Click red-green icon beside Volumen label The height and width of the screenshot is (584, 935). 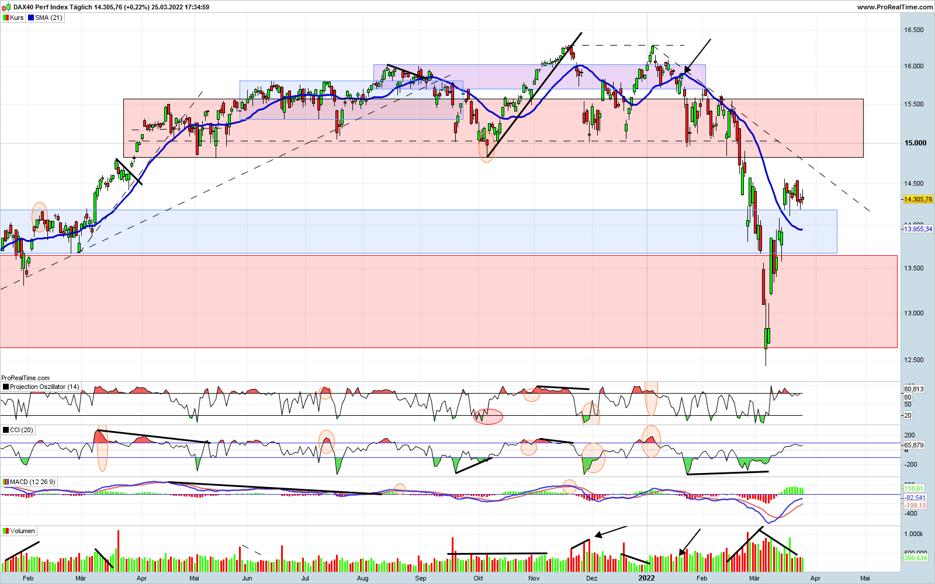click(6, 531)
